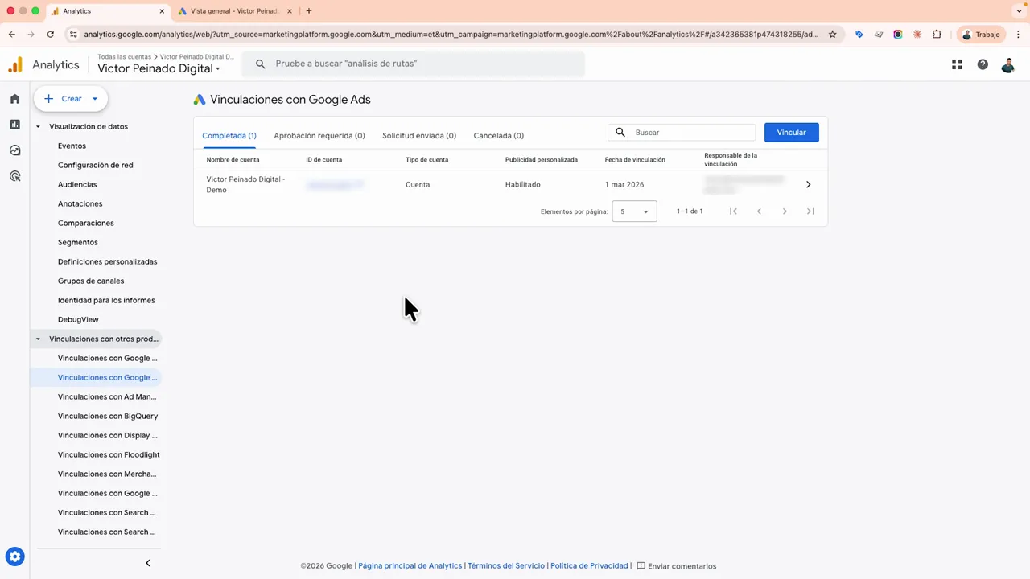Reload the page in the browser
Image resolution: width=1030 pixels, height=579 pixels.
tap(50, 35)
